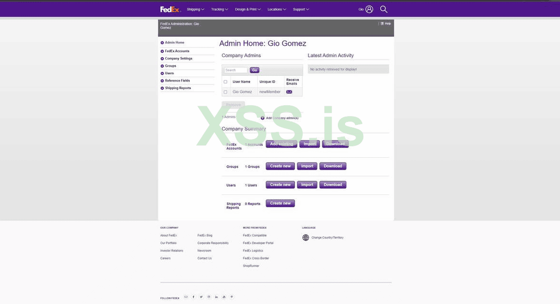Open FedEx Accounts in the sidebar
Screen dimensions: 560x304
[x=177, y=51]
